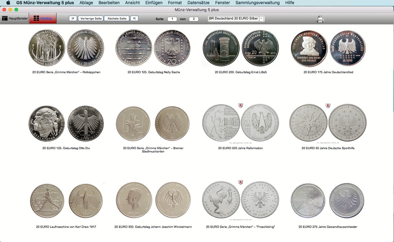Click the Nächste Seite button

(117, 18)
